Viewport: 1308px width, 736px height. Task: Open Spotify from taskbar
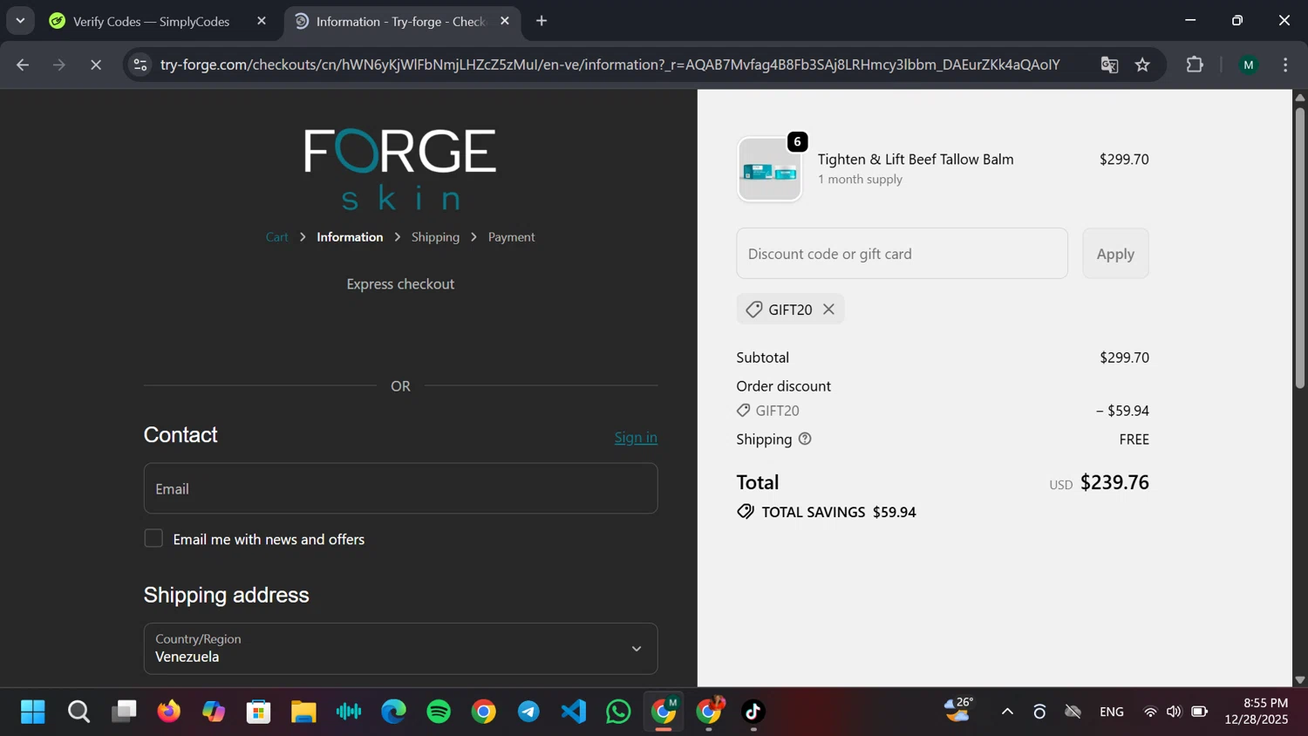coord(439,712)
